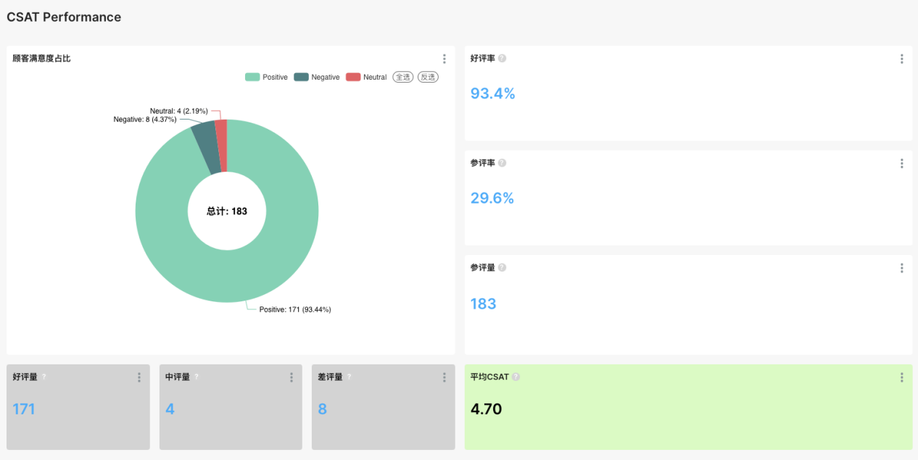
Task: Click help icon next to 好评率
Action: point(502,59)
